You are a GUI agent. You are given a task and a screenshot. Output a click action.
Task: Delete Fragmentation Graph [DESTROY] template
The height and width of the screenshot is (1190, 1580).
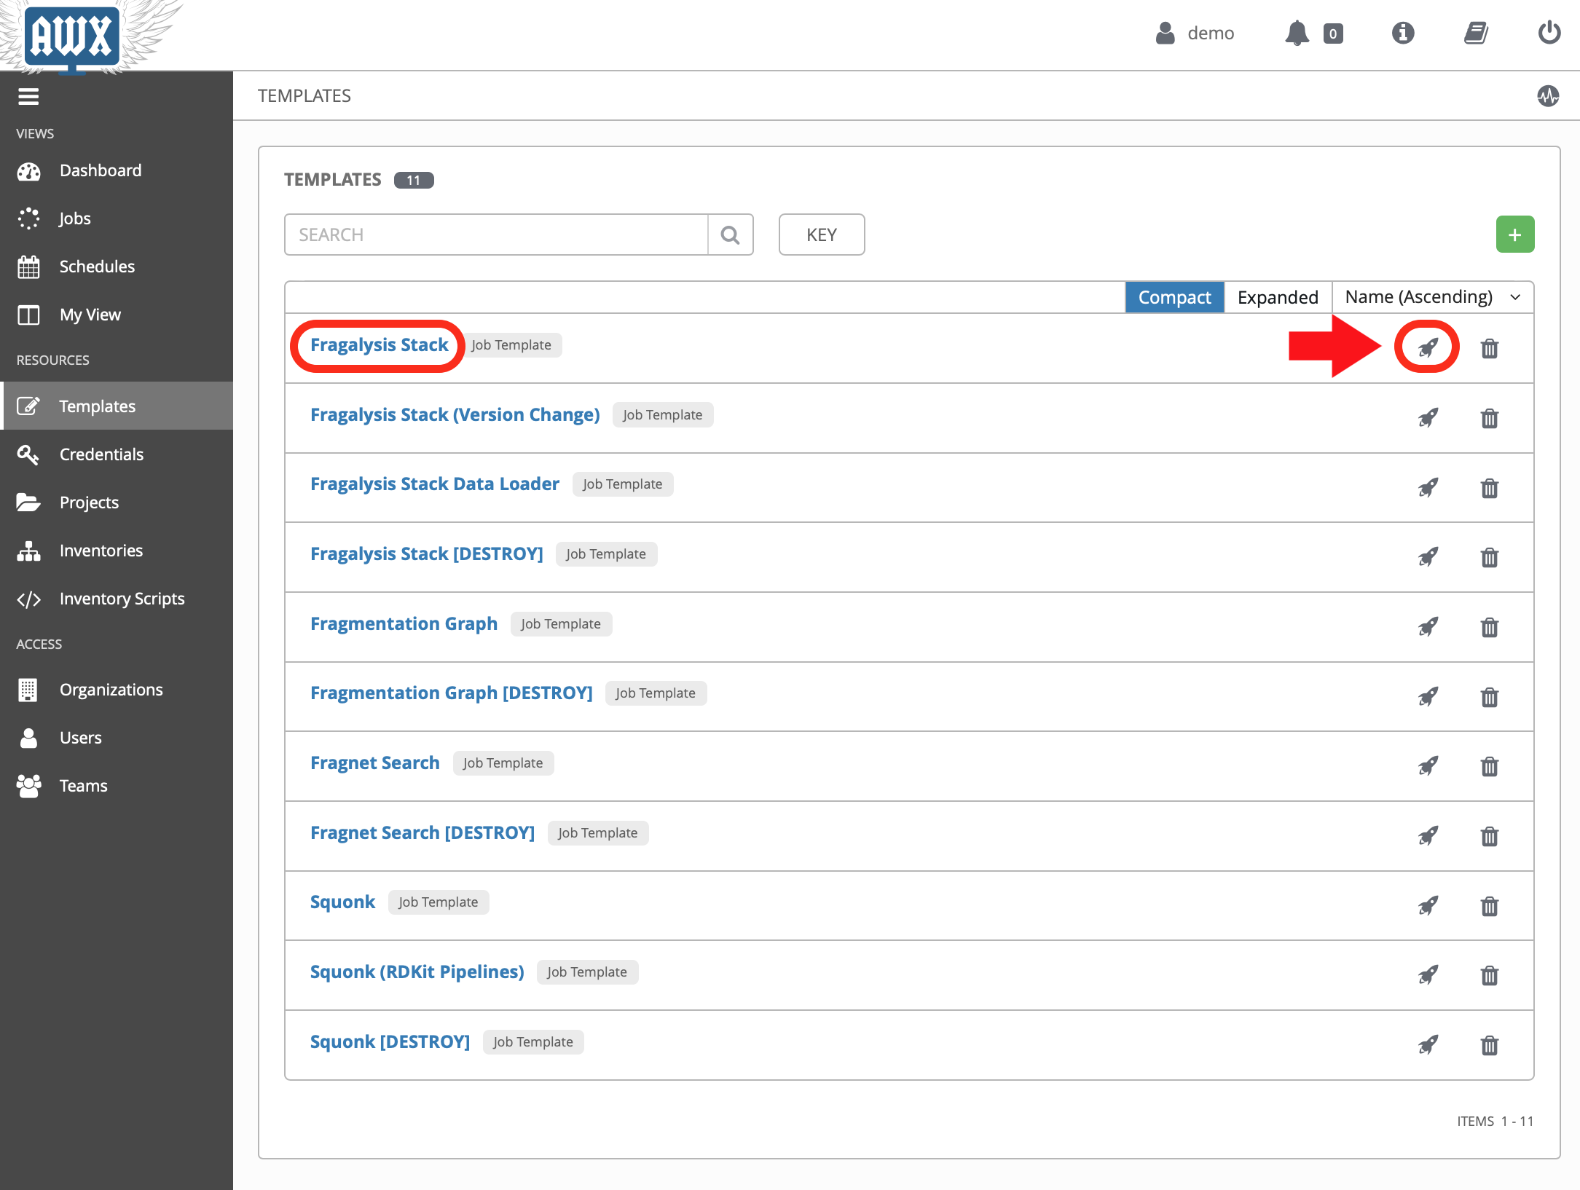tap(1490, 697)
